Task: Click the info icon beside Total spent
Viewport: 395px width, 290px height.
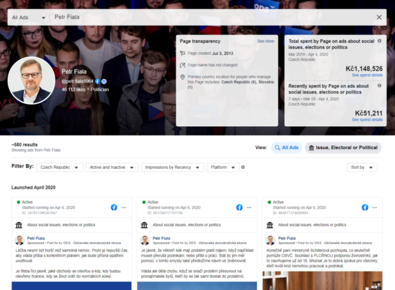Action: (x=379, y=41)
